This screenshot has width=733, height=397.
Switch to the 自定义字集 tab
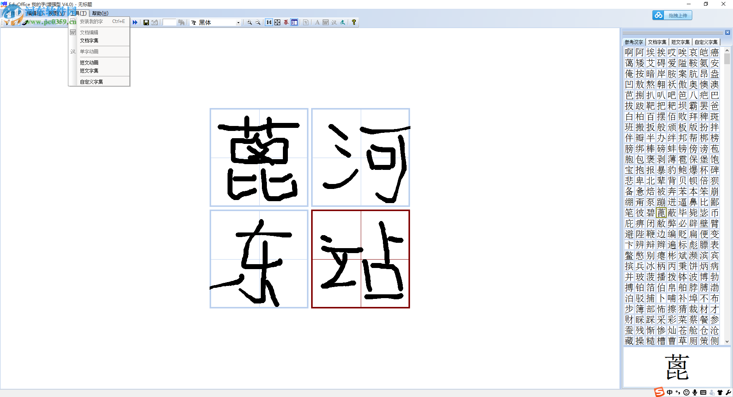(x=707, y=42)
